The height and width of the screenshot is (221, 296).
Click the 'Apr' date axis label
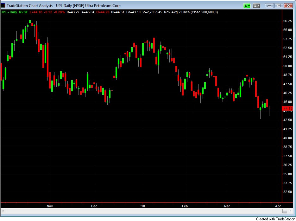point(278,206)
